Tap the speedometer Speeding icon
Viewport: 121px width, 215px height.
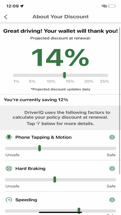9,200
